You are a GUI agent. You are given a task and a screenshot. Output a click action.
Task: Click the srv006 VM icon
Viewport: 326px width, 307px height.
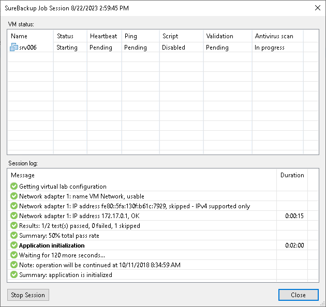point(14,47)
